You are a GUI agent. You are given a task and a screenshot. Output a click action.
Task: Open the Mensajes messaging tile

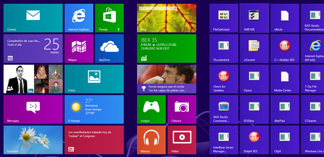coord(33,109)
